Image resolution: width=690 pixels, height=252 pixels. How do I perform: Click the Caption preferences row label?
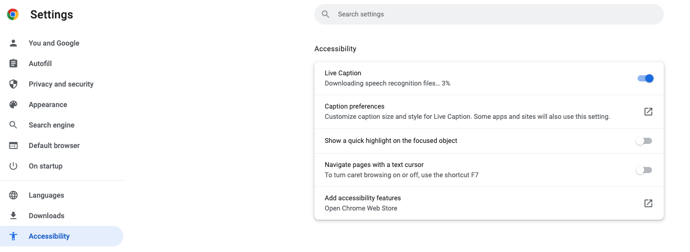click(355, 107)
